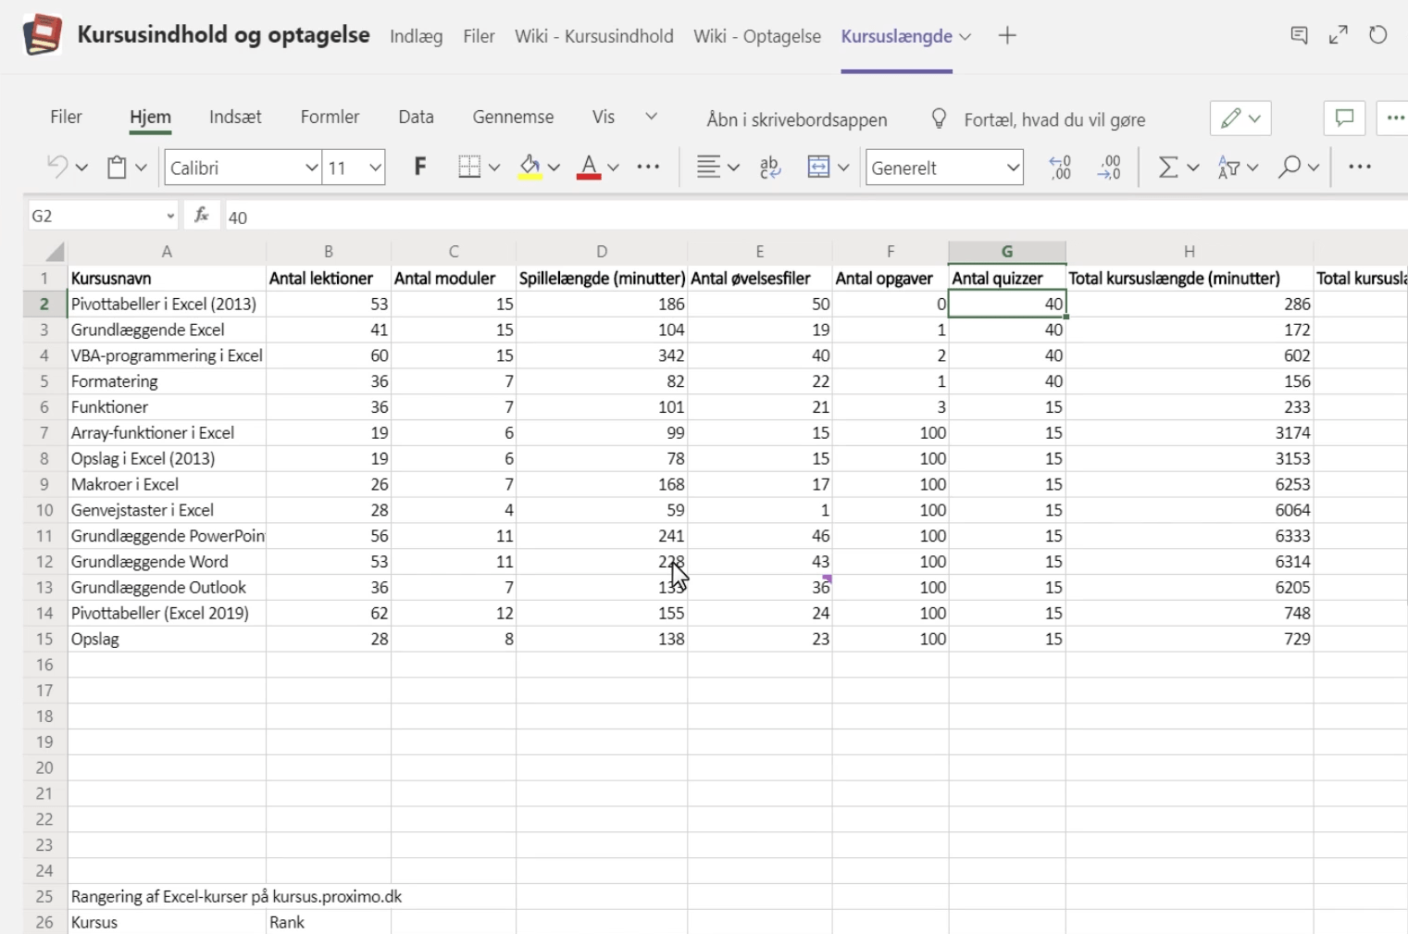Add a new tab with plus icon
This screenshot has width=1408, height=934.
(1007, 35)
